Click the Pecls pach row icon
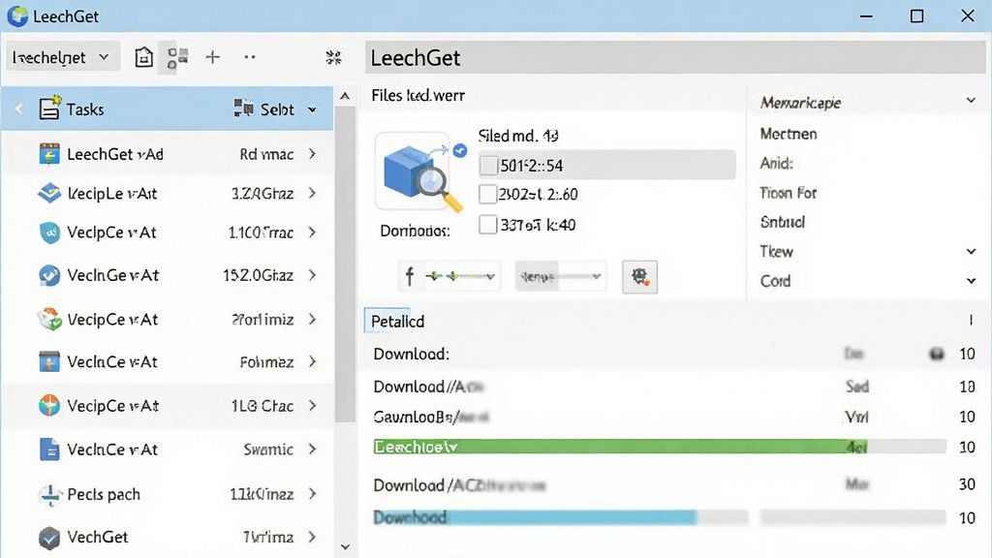 click(x=49, y=494)
